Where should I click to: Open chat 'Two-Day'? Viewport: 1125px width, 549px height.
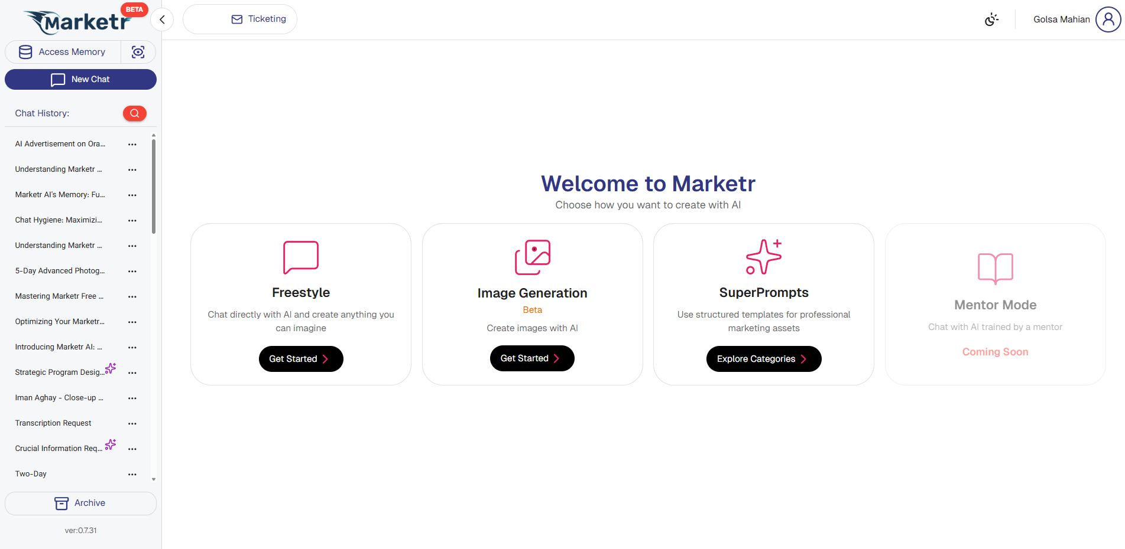[31, 474]
